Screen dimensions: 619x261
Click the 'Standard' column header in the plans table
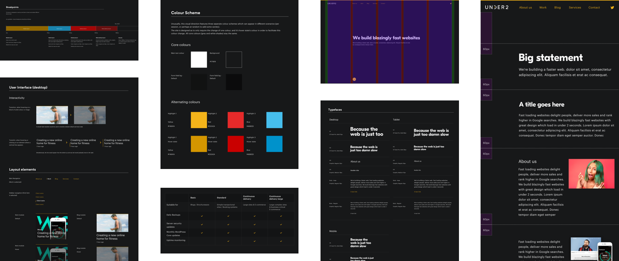[222, 198]
